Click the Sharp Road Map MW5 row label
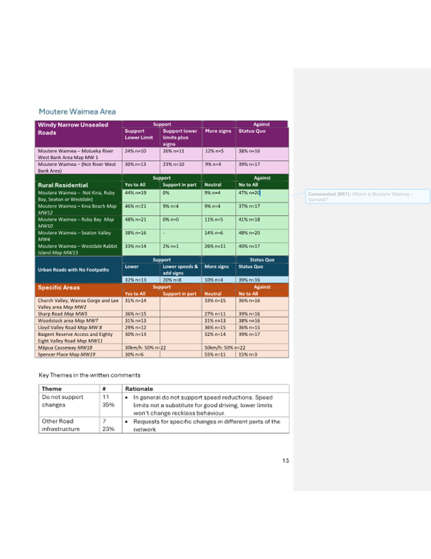Viewport: 431px width, 559px height. click(62, 313)
